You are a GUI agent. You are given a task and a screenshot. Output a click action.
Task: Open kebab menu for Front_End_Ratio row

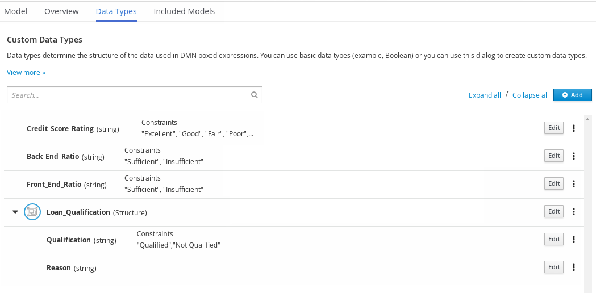point(574,184)
